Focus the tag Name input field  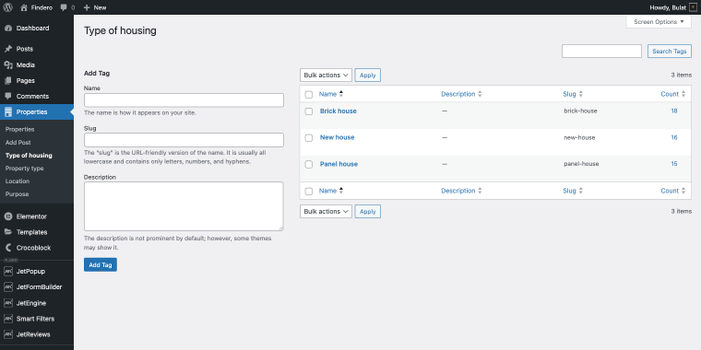[x=184, y=100]
